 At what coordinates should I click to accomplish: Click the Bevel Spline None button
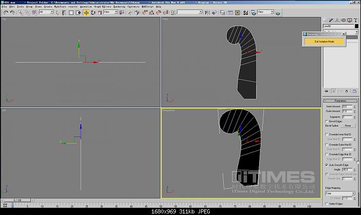[x=348, y=126]
